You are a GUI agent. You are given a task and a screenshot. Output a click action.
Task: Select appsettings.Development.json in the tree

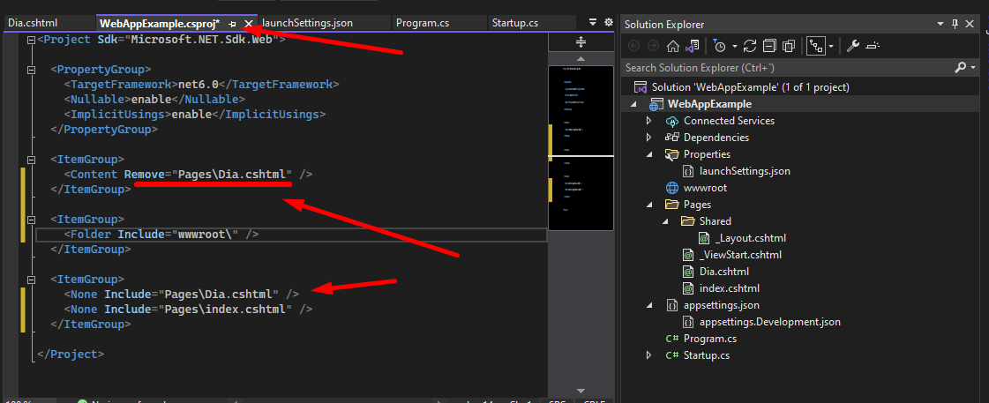(768, 322)
